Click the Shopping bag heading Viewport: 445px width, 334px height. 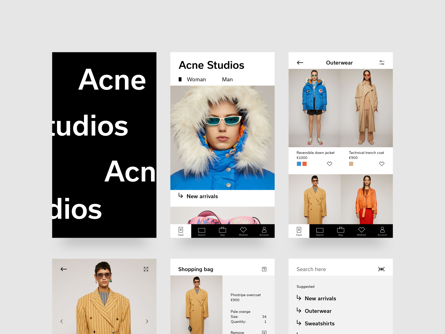tap(196, 269)
